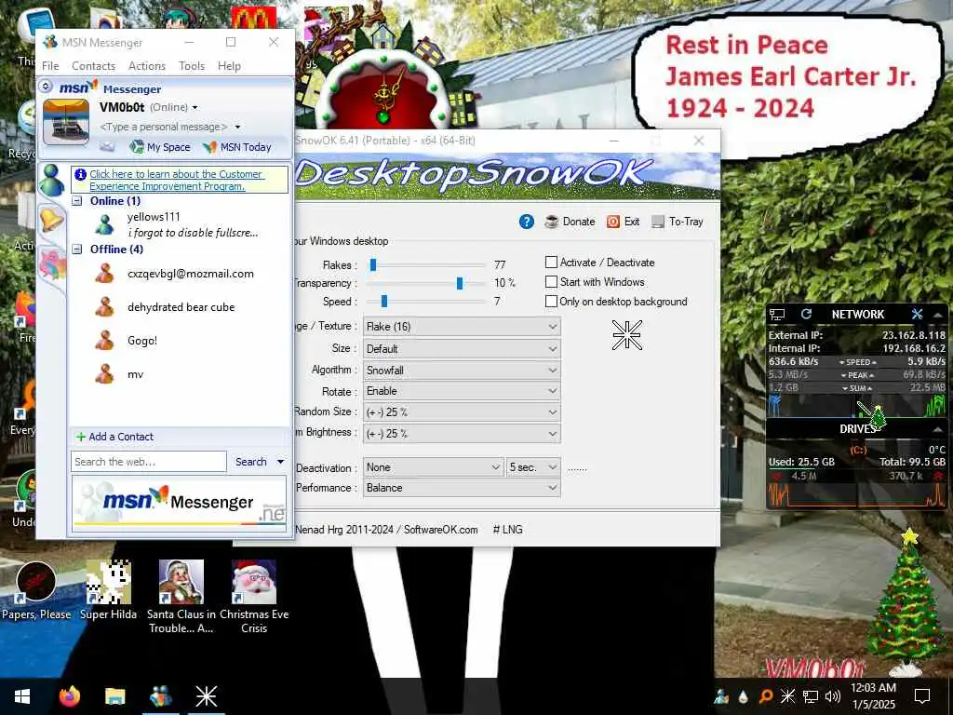This screenshot has height=715, width=953.
Task: Click SoftwareOK.com footer text in DesktopSnowOK
Action: click(x=440, y=530)
